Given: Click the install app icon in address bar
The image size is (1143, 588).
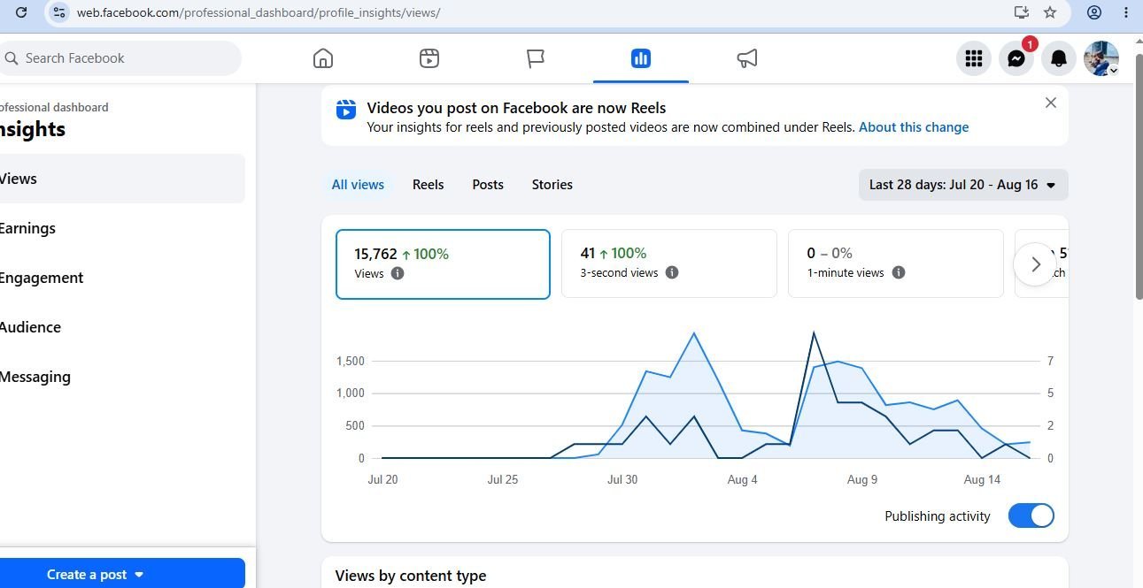Looking at the screenshot, I should (1021, 12).
